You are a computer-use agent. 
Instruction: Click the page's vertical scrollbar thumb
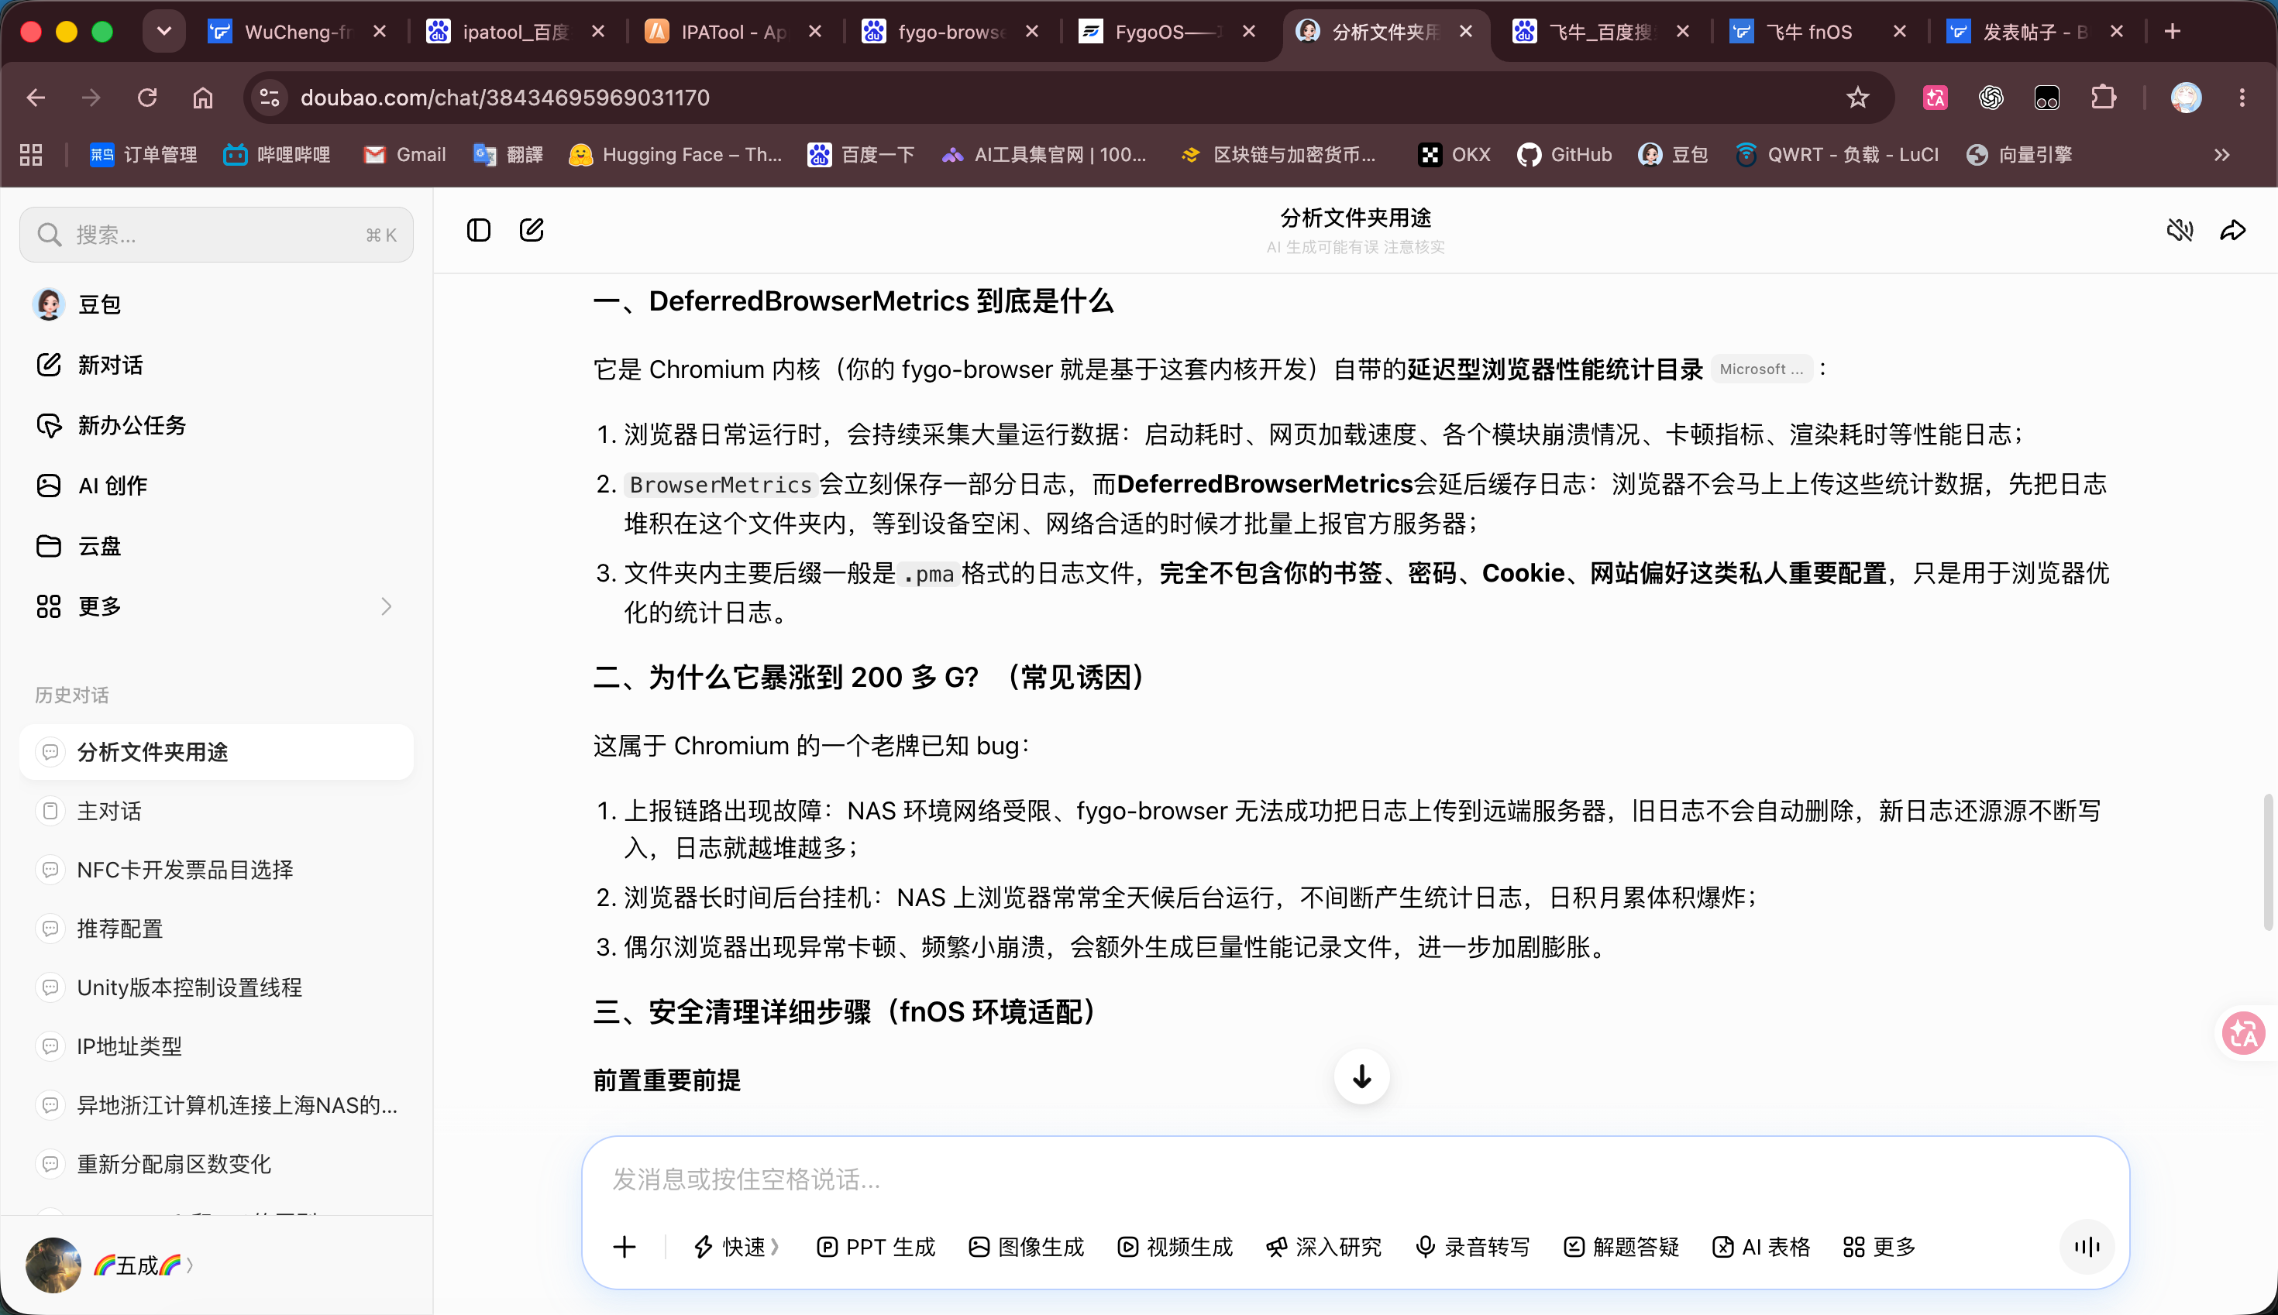click(x=2268, y=863)
